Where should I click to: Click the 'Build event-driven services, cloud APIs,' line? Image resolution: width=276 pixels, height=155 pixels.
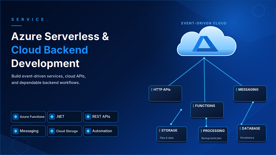pos(49,76)
